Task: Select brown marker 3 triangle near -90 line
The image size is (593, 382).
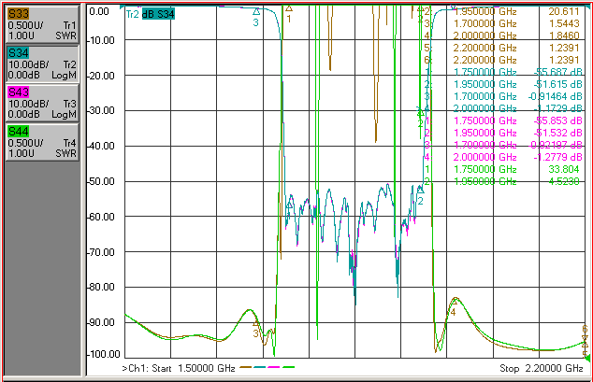Action: tap(256, 323)
